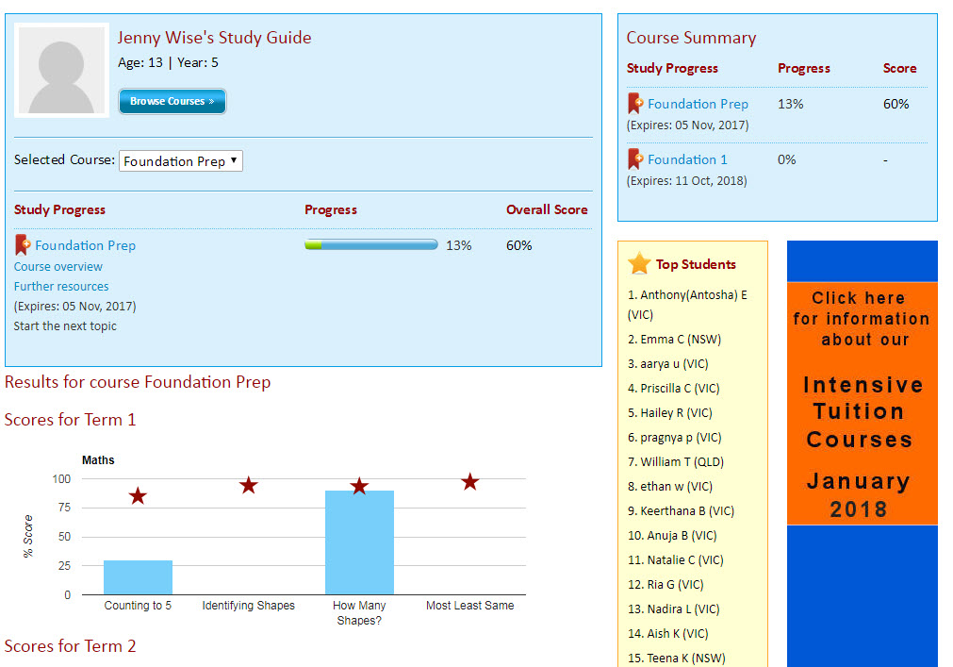The height and width of the screenshot is (667, 953).
Task: Open the Course overview link
Action: pyautogui.click(x=58, y=267)
